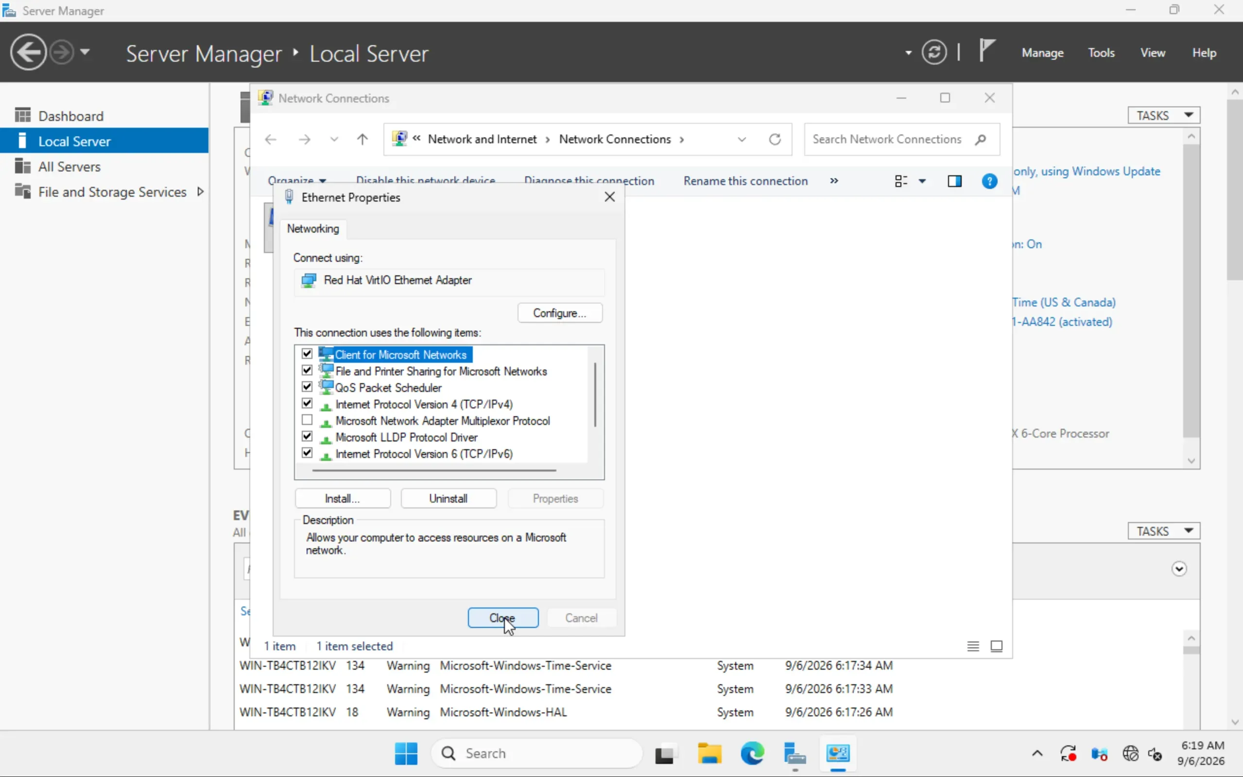Expand the address bar history dropdown
The height and width of the screenshot is (777, 1243).
[741, 139]
